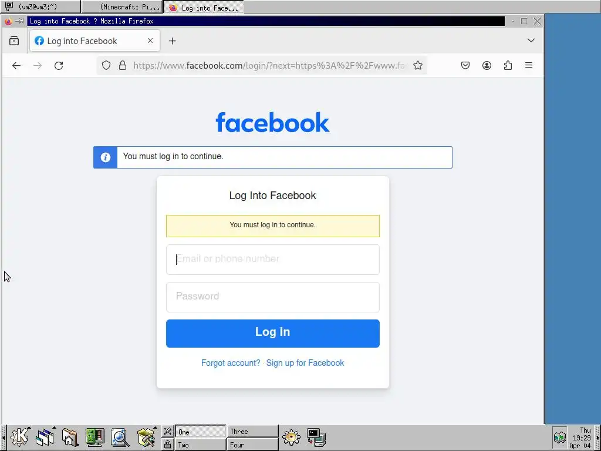Click the facebook logo
The image size is (601, 451).
tap(272, 122)
